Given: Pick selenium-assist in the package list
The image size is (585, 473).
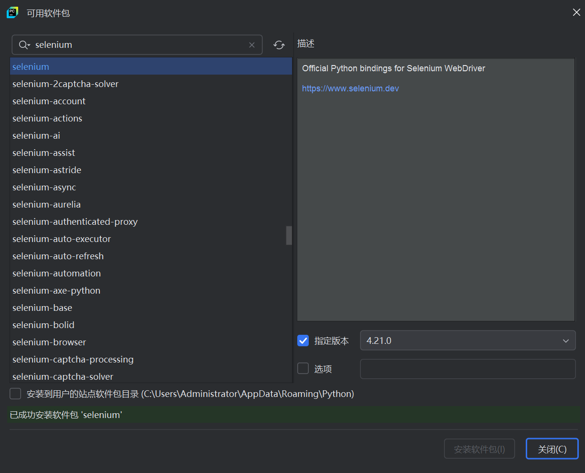Looking at the screenshot, I should pos(151,153).
